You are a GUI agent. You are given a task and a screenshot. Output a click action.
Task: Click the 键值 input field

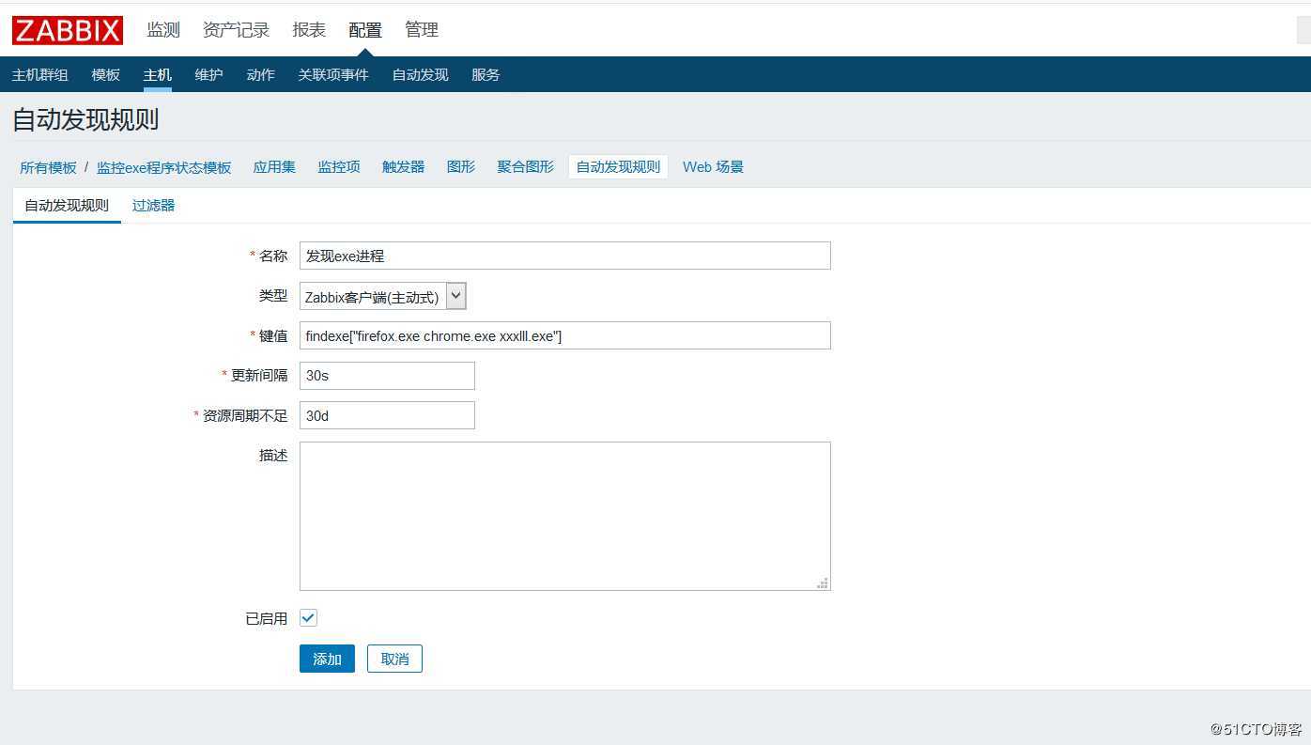tap(565, 335)
